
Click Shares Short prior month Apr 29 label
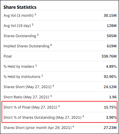[38, 128]
